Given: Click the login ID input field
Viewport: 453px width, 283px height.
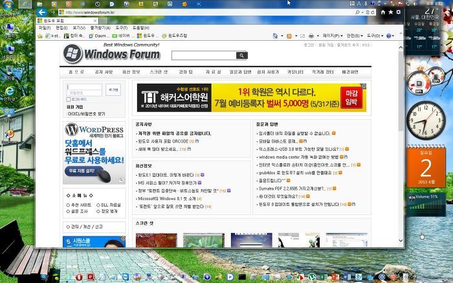Looking at the screenshot, I should click(84, 87).
